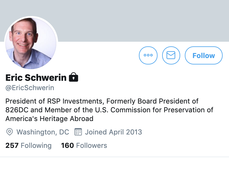This screenshot has height=175, width=229.
Task: Click the calendar joined-date icon
Action: point(78,132)
